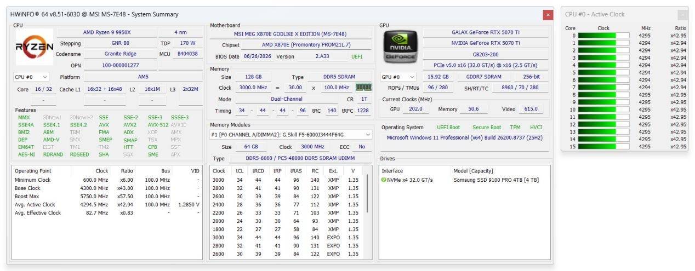Click the GDDR7 SDRAM memory type field
The height and width of the screenshot is (271, 695).
pos(485,77)
